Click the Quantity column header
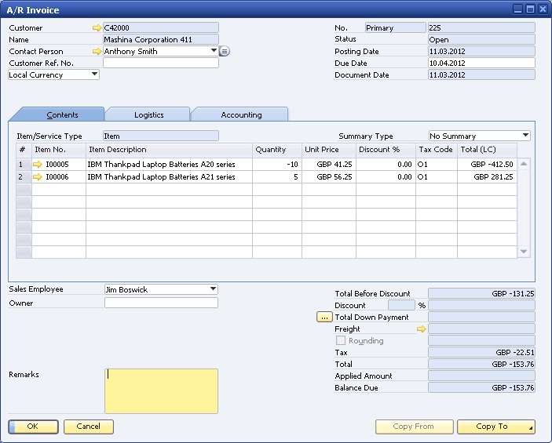 277,150
